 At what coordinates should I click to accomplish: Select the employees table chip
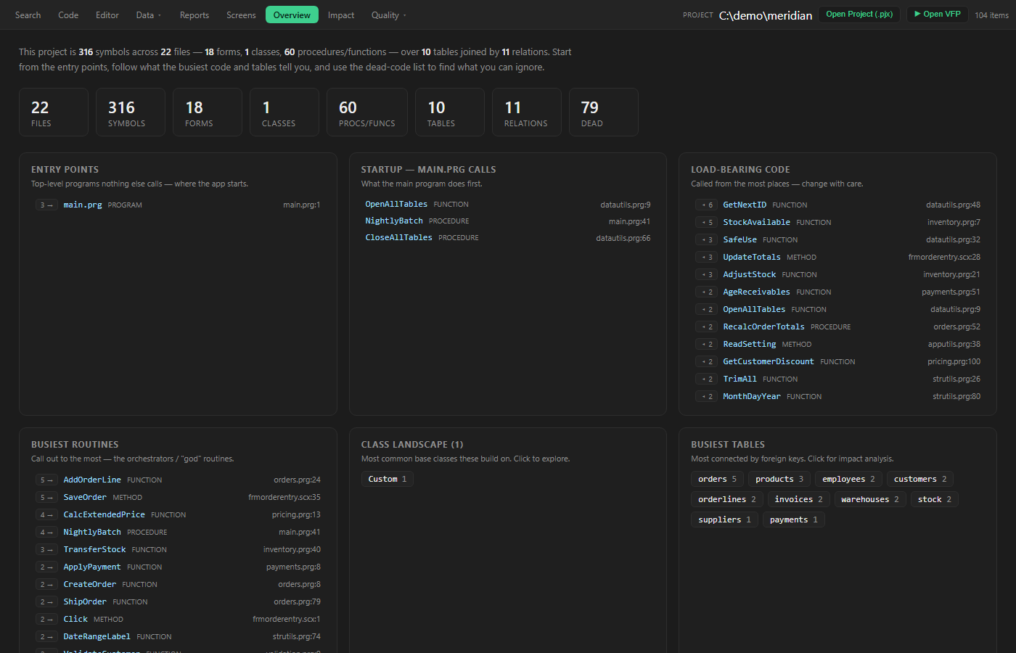848,479
